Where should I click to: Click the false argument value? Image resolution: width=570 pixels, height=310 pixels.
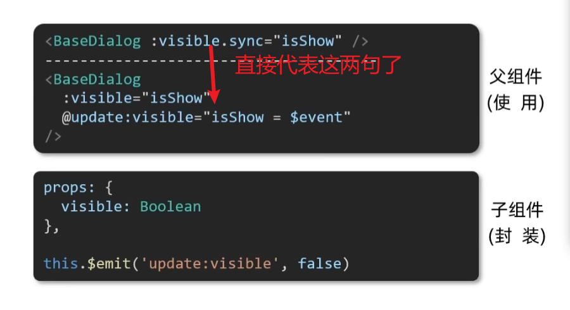pyautogui.click(x=320, y=264)
